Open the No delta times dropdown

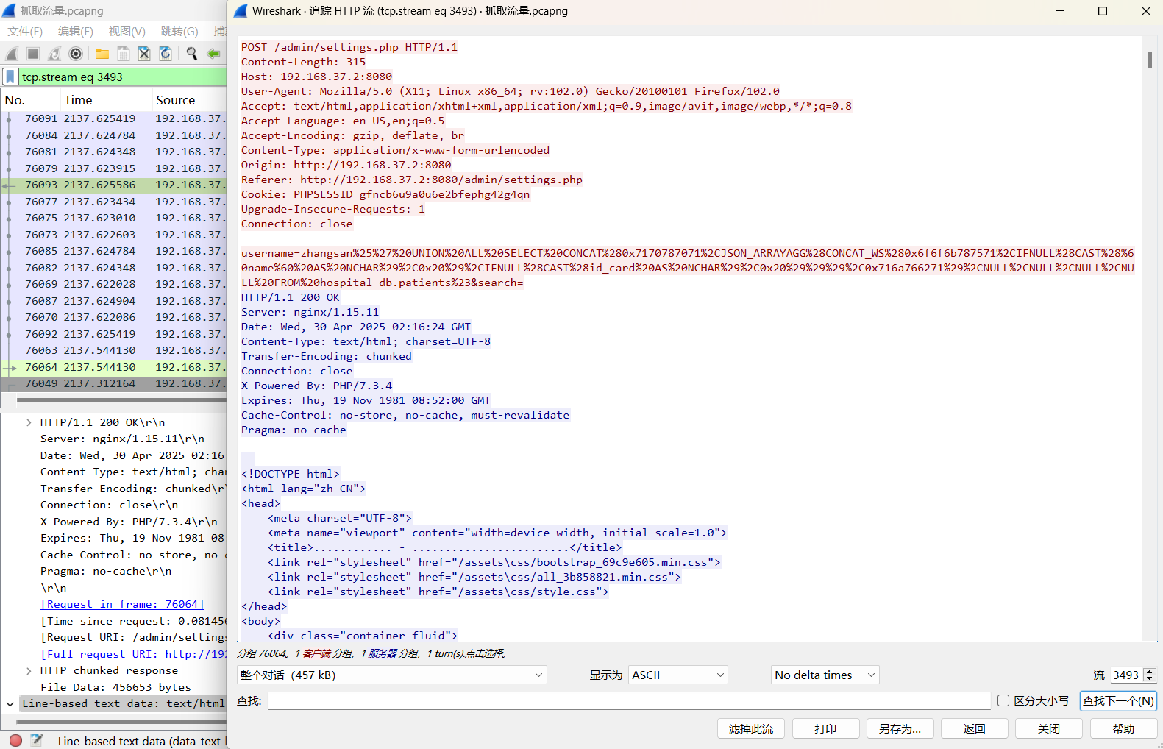click(825, 675)
